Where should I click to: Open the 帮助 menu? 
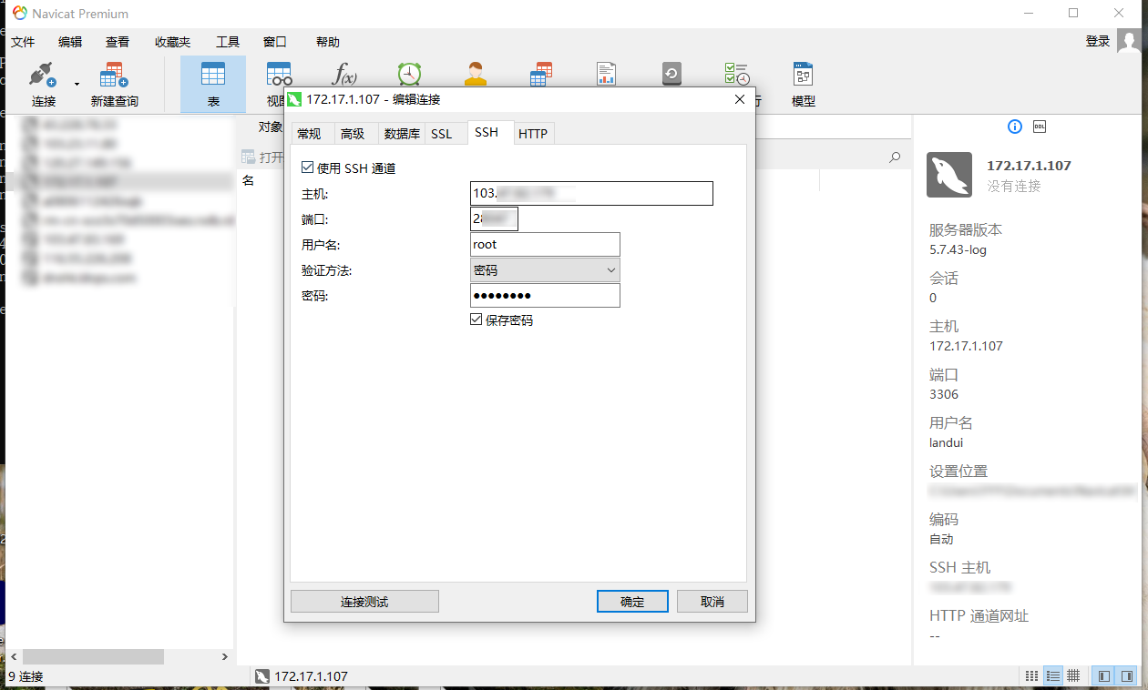point(328,42)
